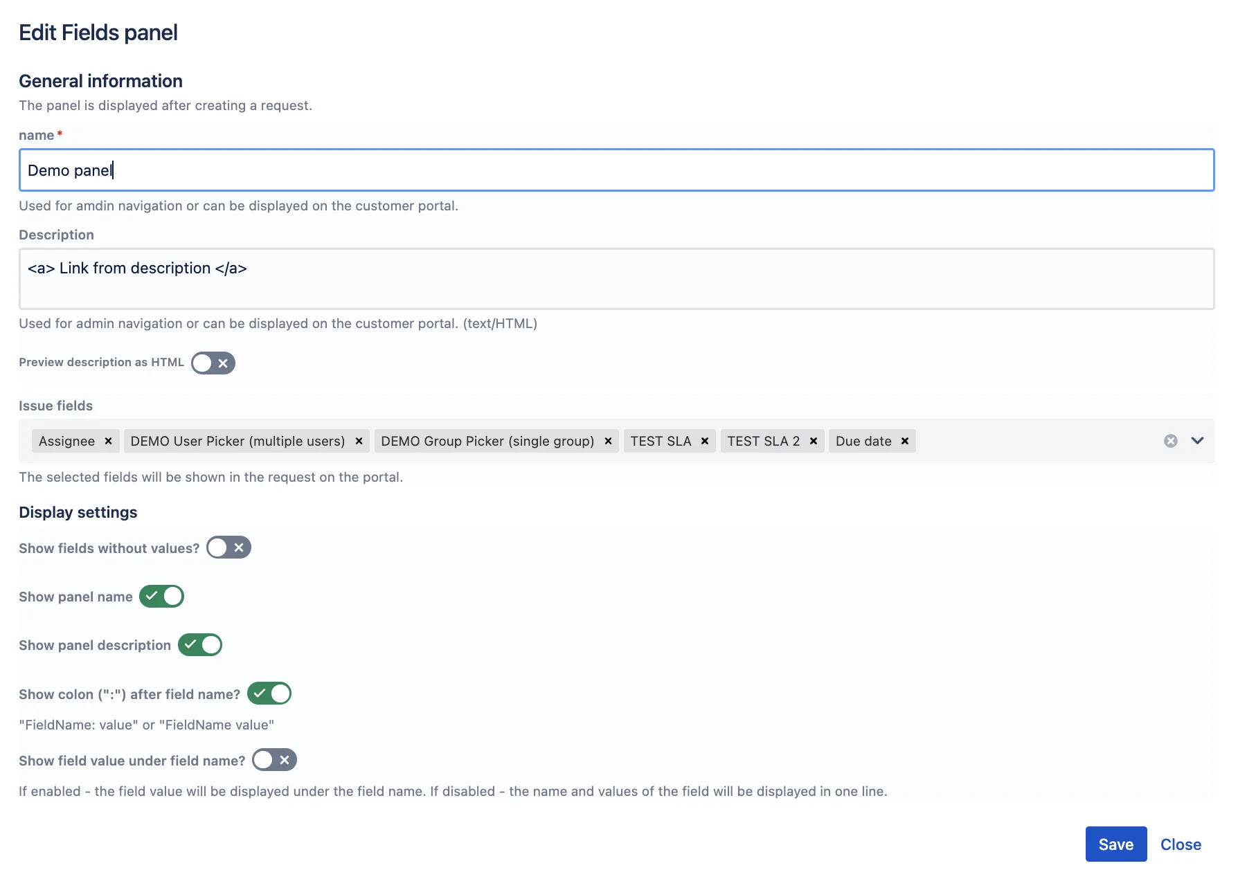The image size is (1238, 879).
Task: Focus the name input field
Action: coord(616,170)
